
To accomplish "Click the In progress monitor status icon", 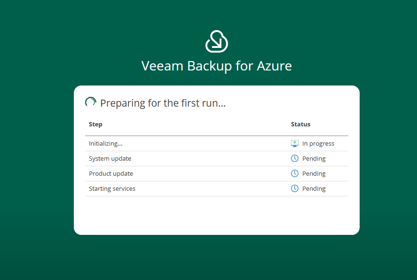I will 295,143.
